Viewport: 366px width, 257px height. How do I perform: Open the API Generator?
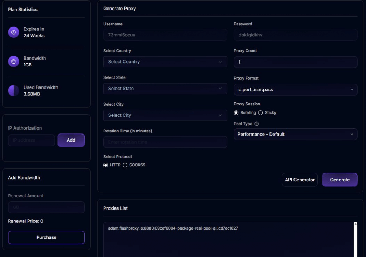pos(300,180)
